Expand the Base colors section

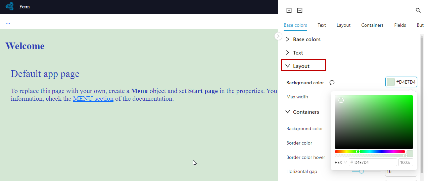pos(303,39)
